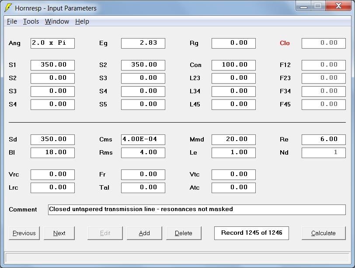Select the Re field showing 6.00

[324, 140]
